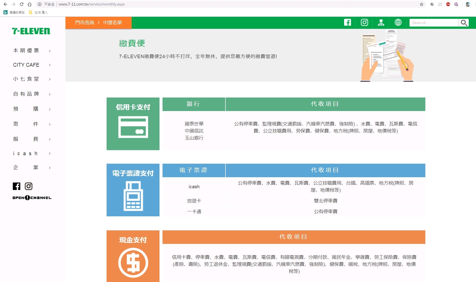Expand the 企業 chevron arrow
The width and height of the screenshot is (476, 282).
(50, 168)
